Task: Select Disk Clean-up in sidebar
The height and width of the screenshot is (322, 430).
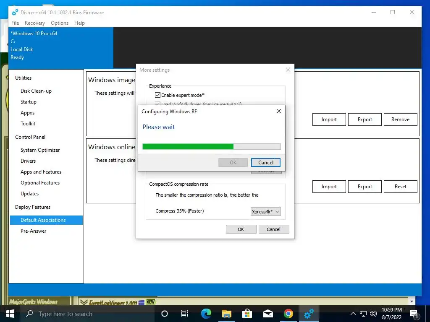Action: [36, 91]
